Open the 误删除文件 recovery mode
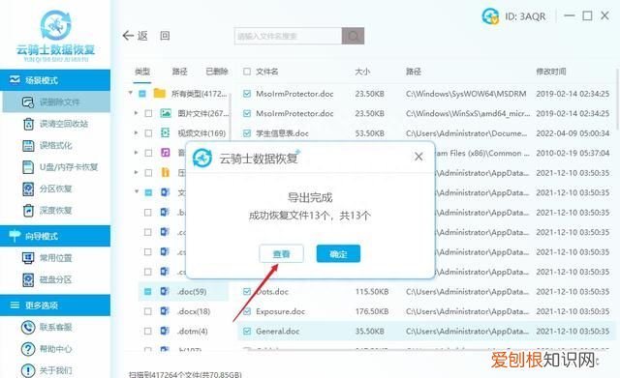The height and width of the screenshot is (378, 620). tap(56, 102)
